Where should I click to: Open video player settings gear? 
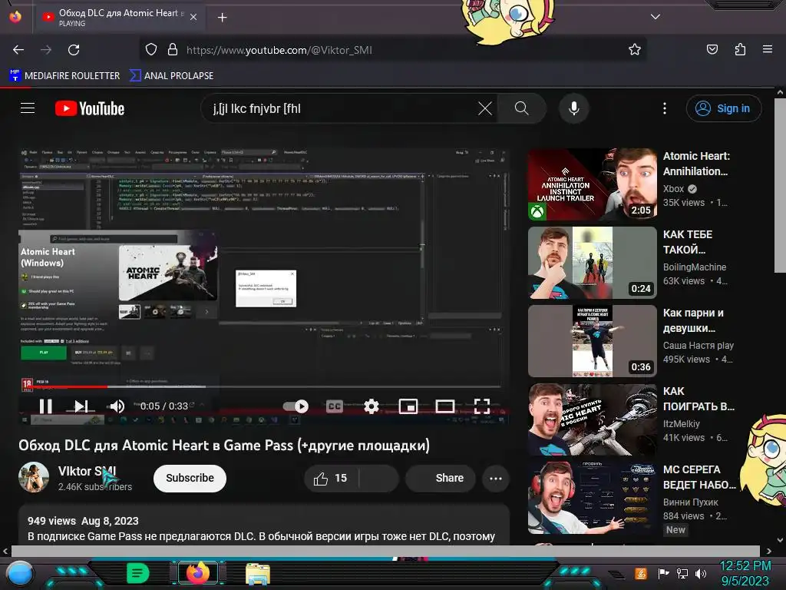point(372,406)
